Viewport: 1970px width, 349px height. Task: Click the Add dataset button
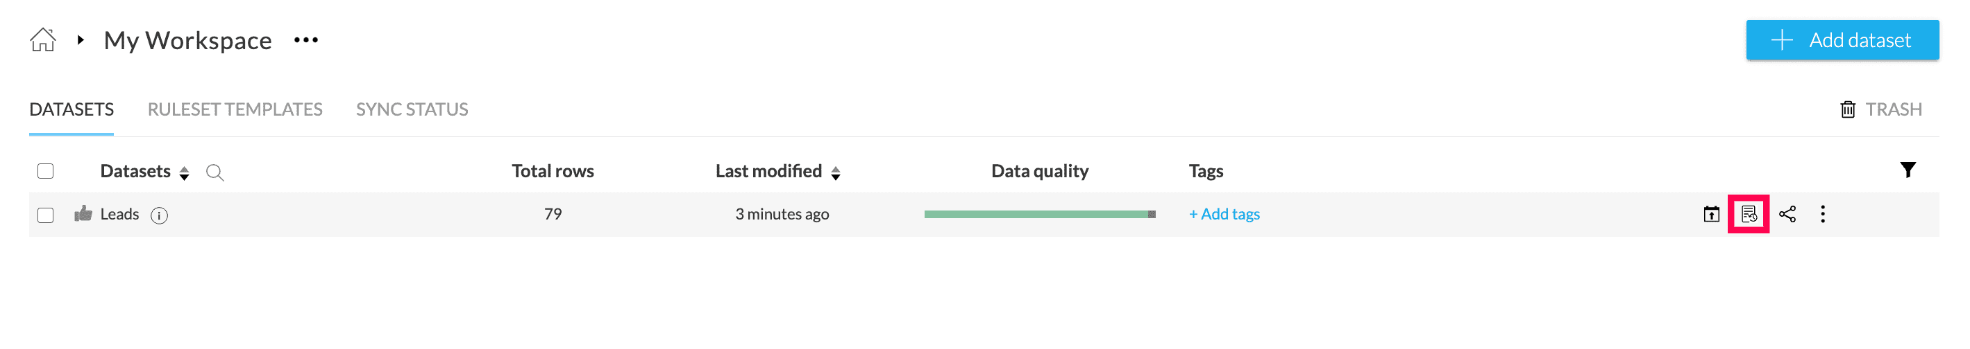pos(1842,40)
